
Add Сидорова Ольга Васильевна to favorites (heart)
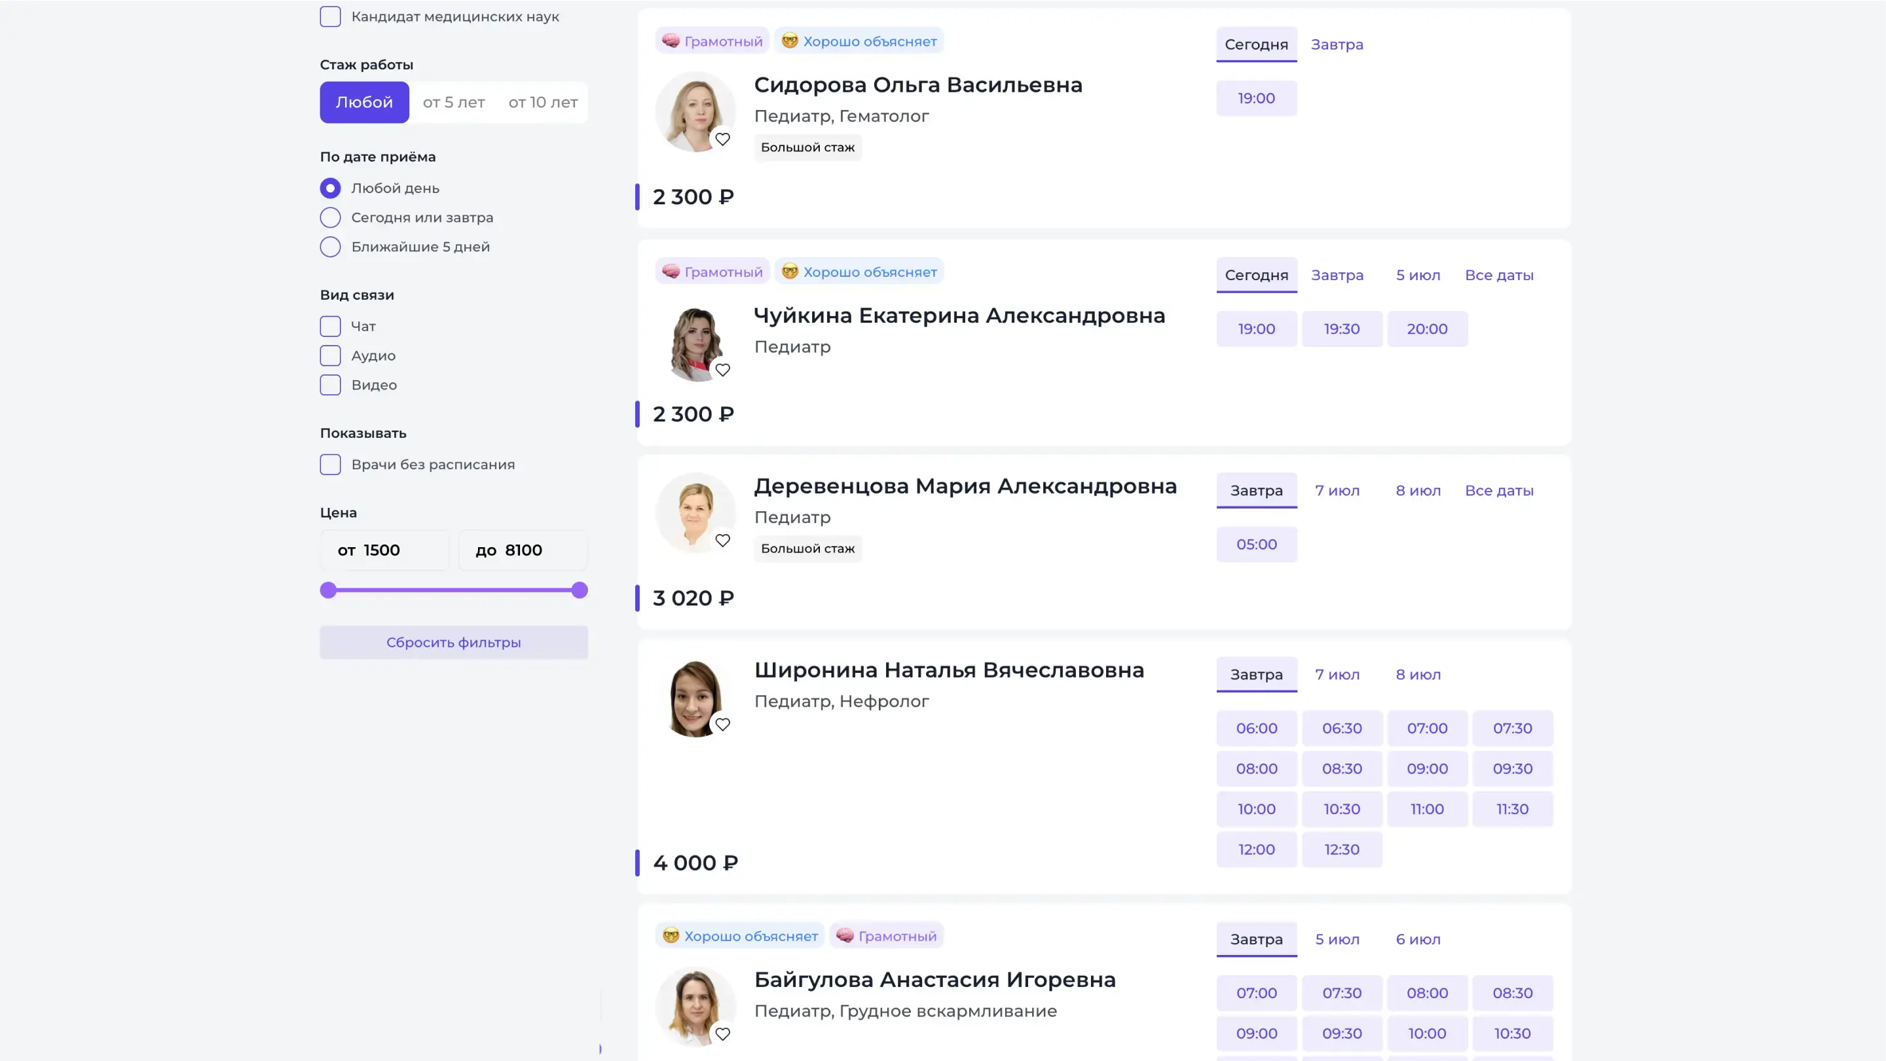[x=722, y=139]
